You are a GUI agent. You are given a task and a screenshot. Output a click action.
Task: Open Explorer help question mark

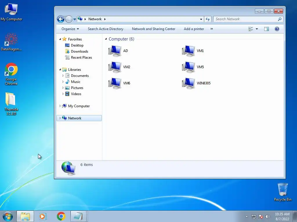tap(277, 29)
